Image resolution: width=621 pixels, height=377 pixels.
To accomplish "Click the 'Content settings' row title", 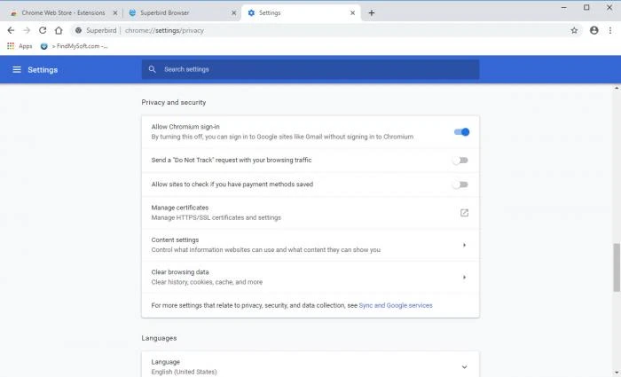I will [x=175, y=240].
